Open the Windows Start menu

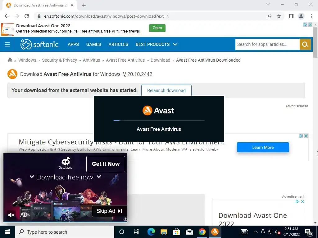(7, 232)
